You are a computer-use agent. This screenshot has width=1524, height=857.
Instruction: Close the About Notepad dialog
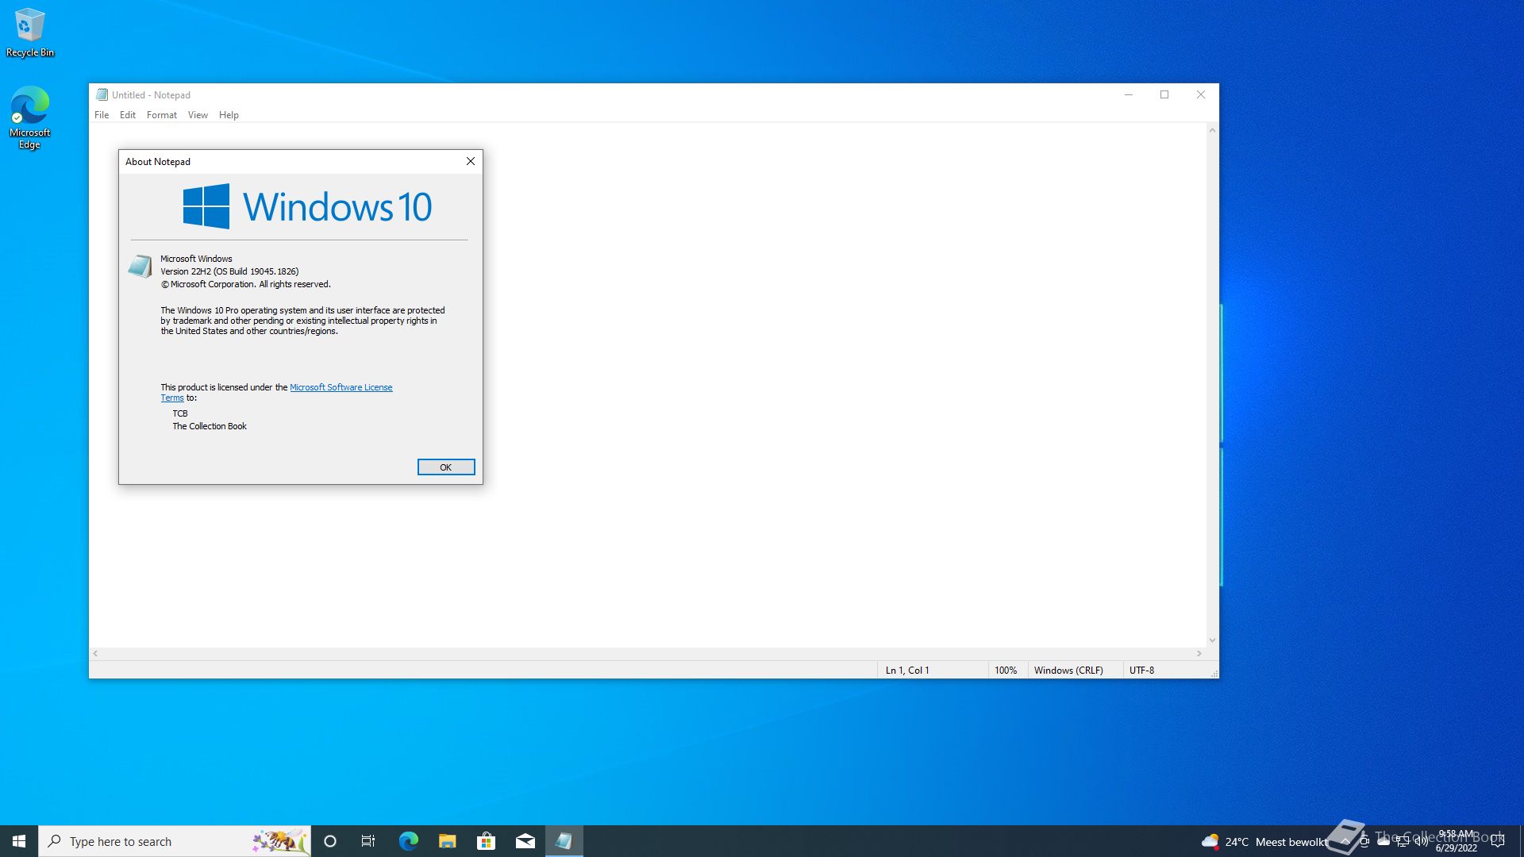point(471,161)
